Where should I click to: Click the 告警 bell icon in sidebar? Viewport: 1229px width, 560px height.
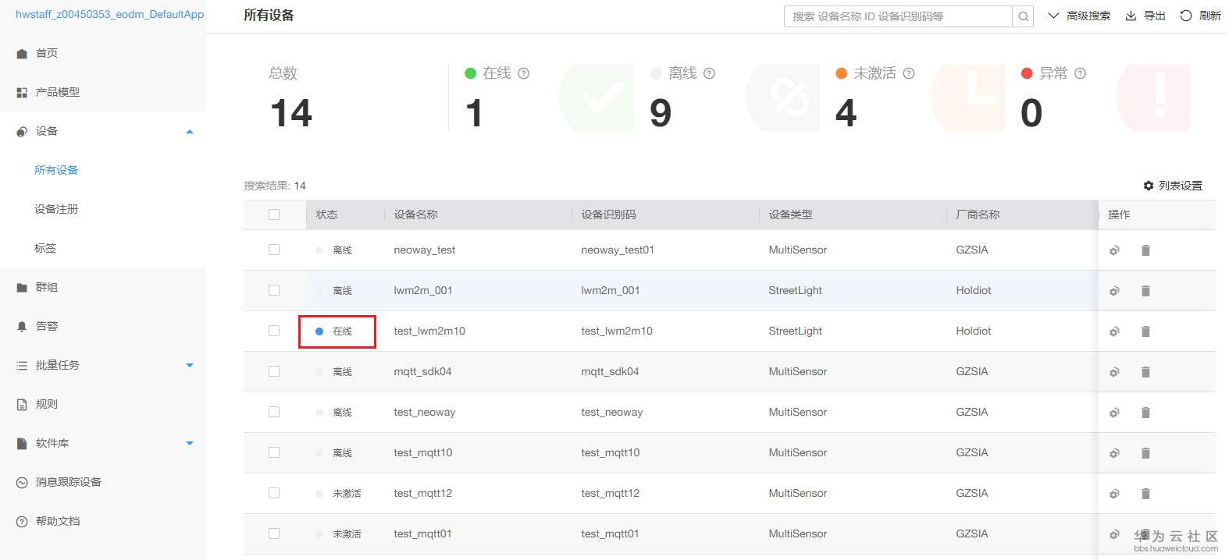[x=22, y=326]
